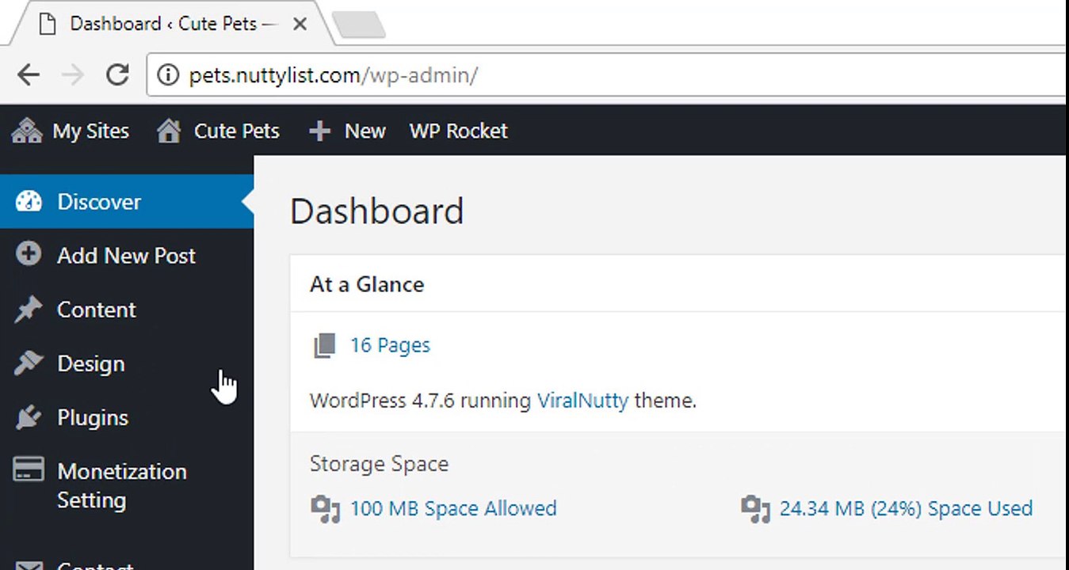
Task: Click the address bar showing pets.nuttylist.com
Action: pyautogui.click(x=606, y=75)
